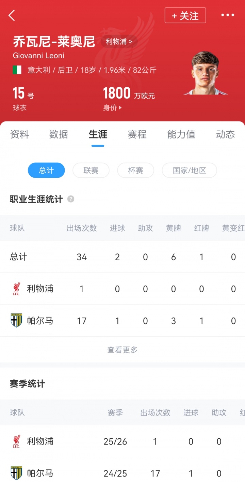Tap the Italy flag icon
This screenshot has height=482, width=245.
[x=17, y=70]
